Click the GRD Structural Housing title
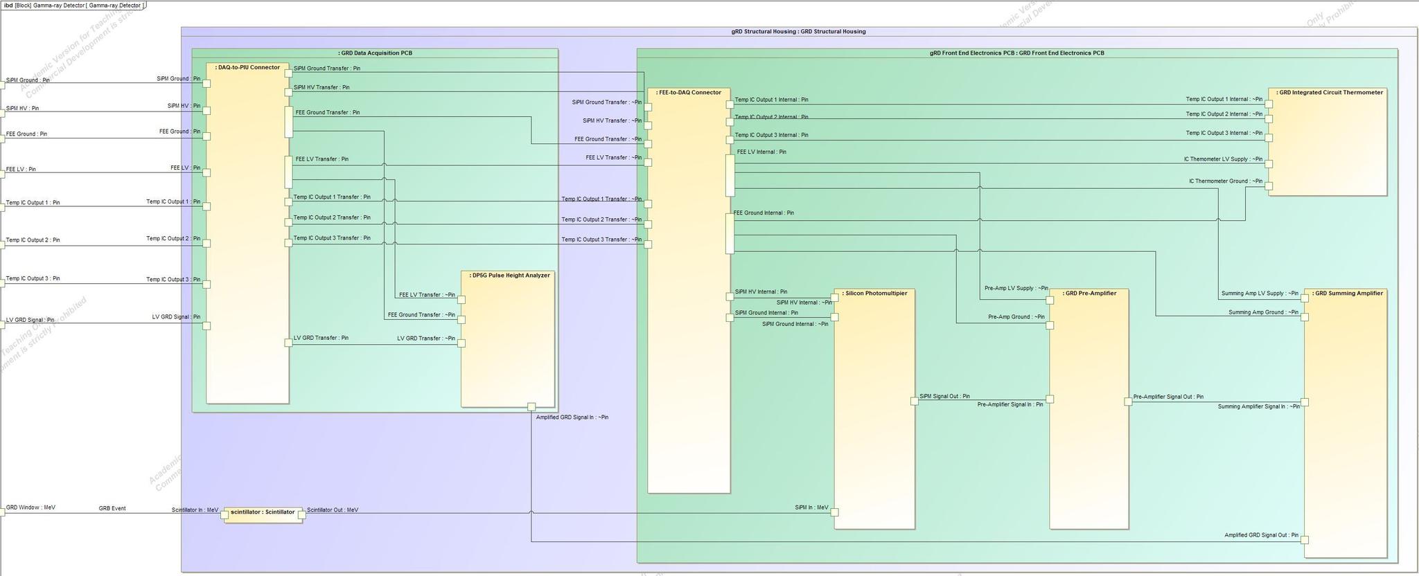 coord(798,31)
